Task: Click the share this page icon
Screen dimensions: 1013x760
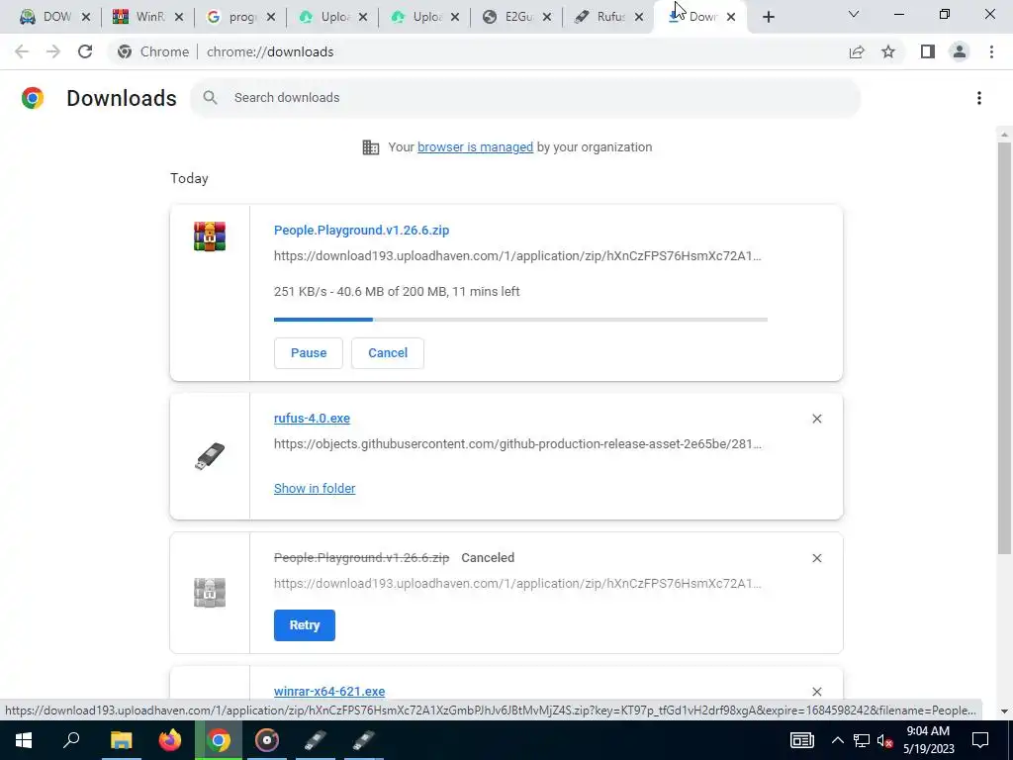Action: tap(857, 51)
